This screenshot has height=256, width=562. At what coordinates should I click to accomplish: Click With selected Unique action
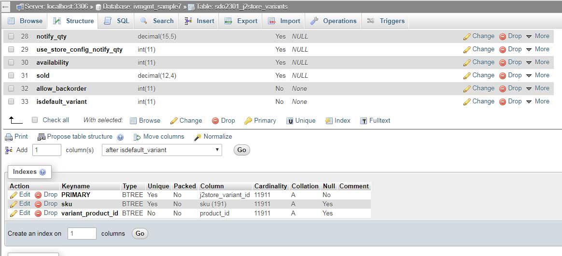pos(301,120)
